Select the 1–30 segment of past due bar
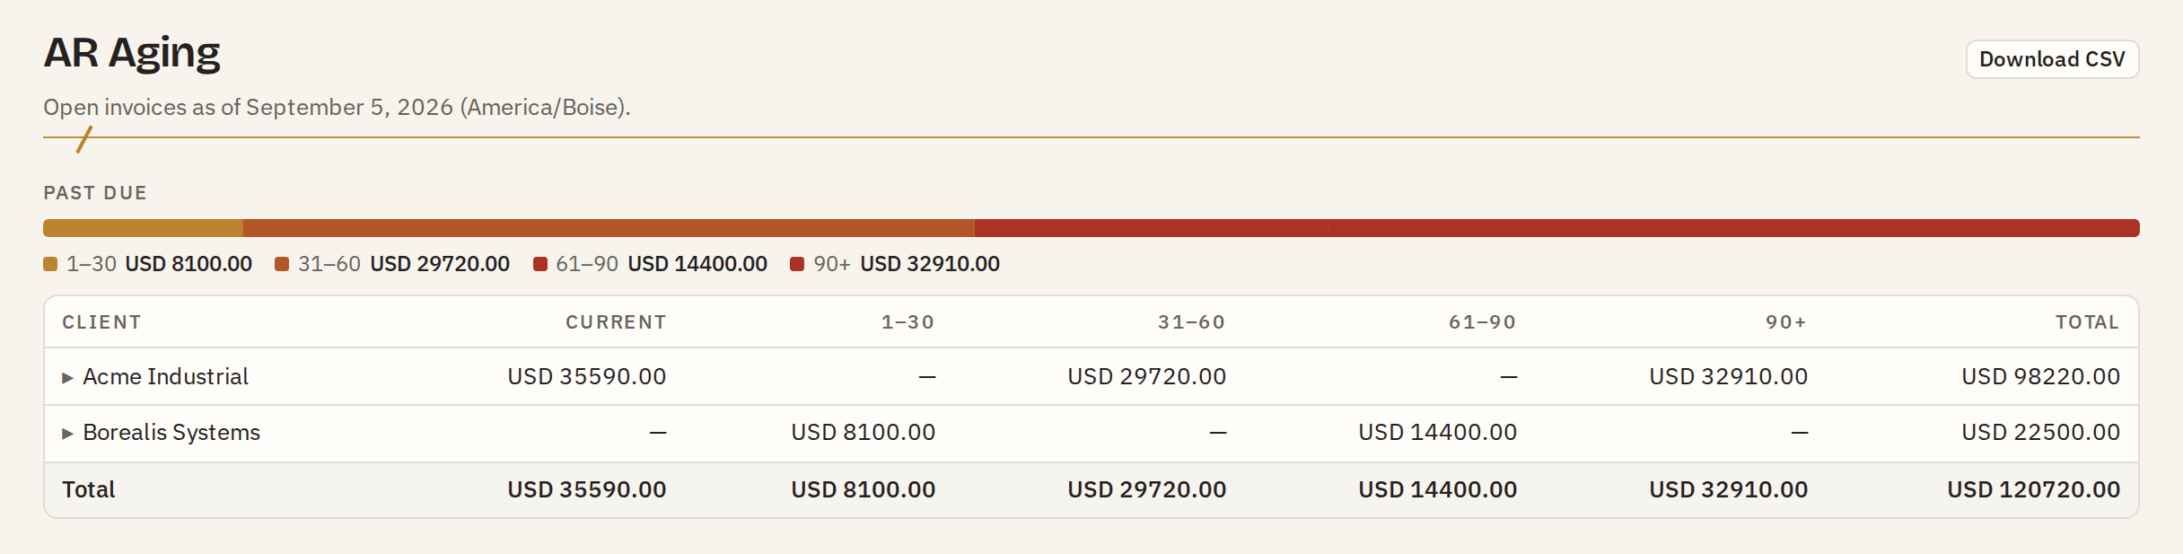Image resolution: width=2183 pixels, height=554 pixels. tap(143, 228)
